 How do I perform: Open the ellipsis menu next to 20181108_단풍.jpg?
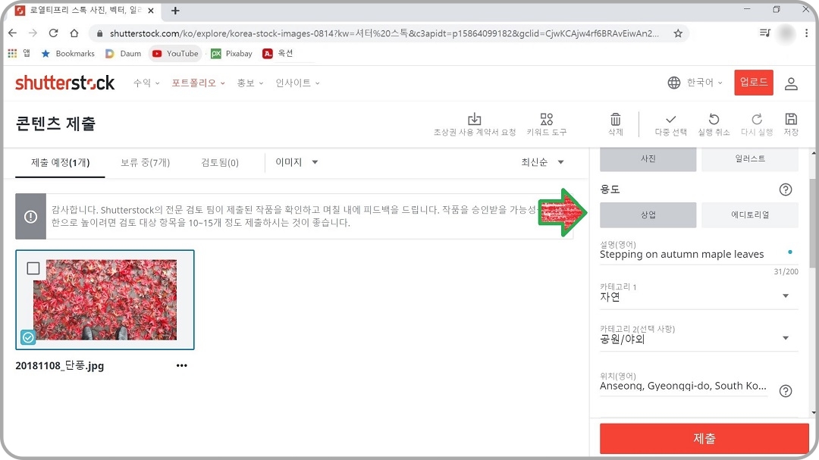point(181,365)
